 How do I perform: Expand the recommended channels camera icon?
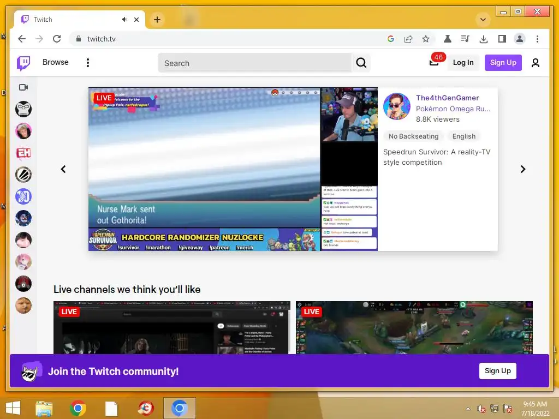pos(23,87)
